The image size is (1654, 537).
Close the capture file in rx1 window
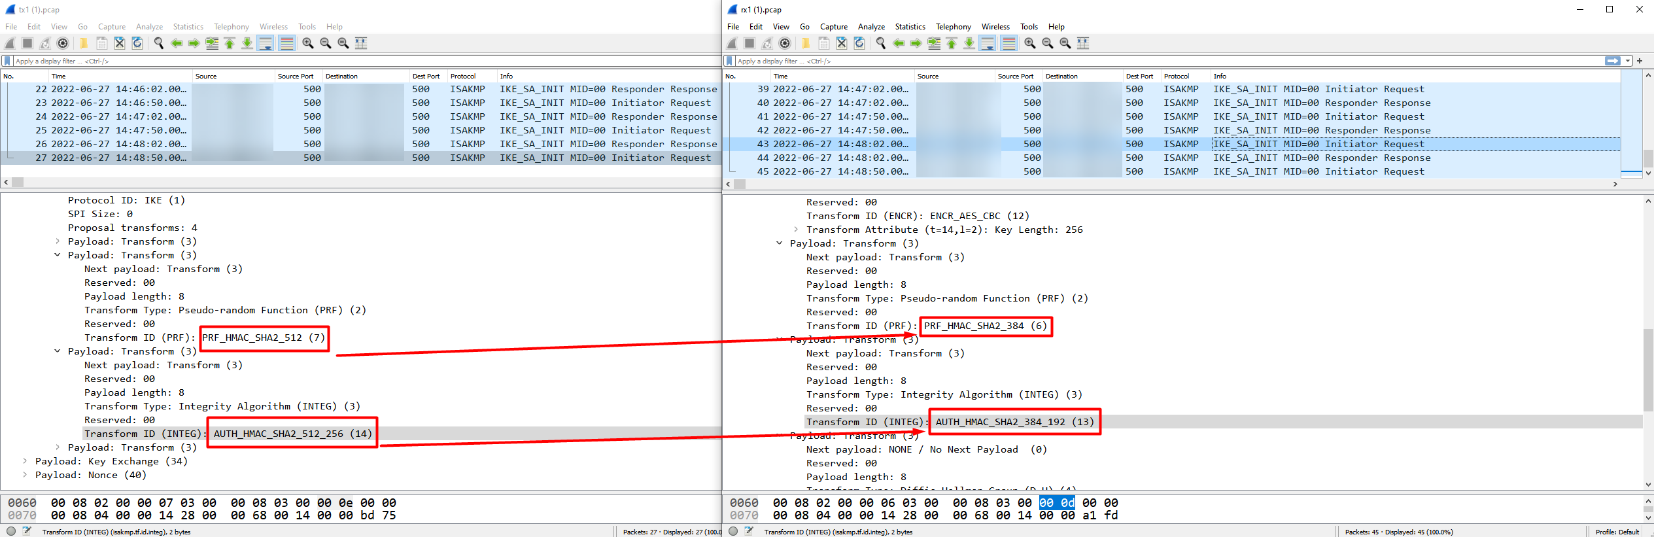842,43
